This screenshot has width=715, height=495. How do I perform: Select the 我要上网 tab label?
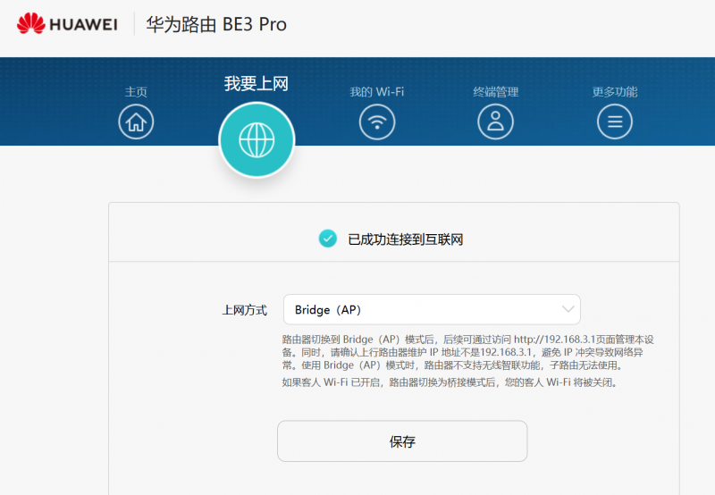tap(257, 84)
